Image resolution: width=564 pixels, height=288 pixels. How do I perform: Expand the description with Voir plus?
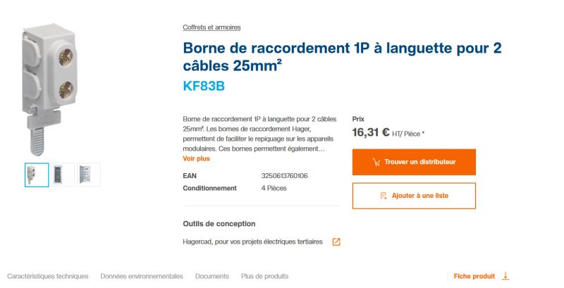coord(196,158)
